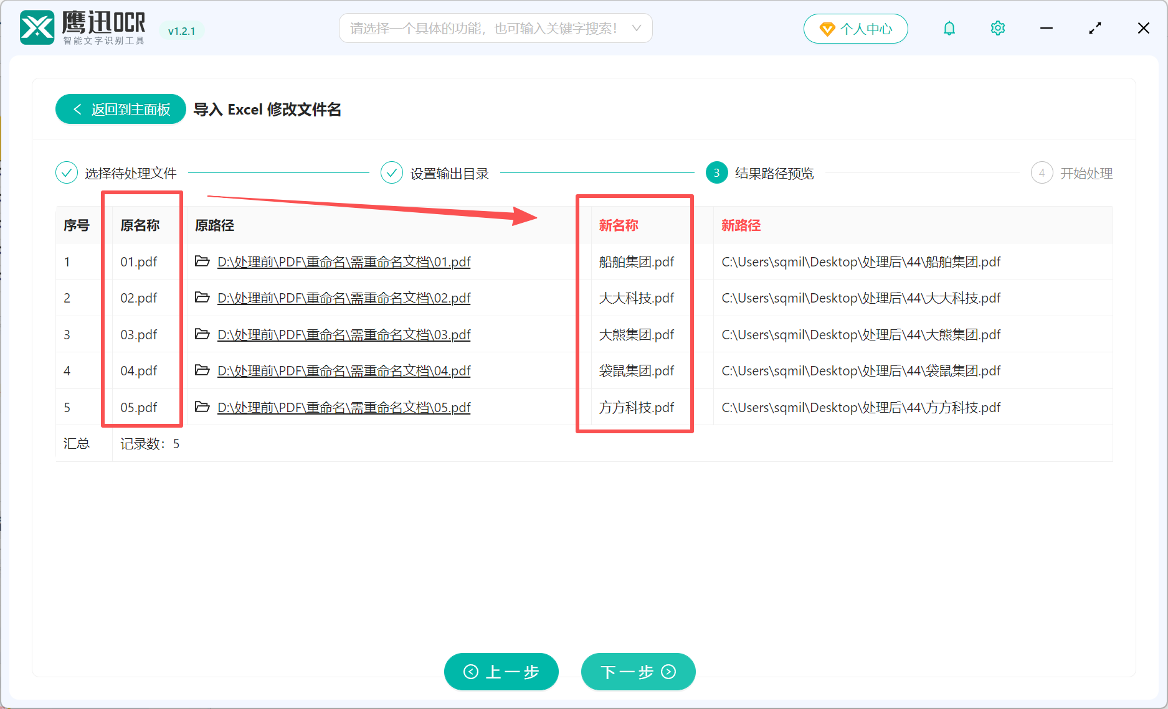This screenshot has height=709, width=1168.
Task: Open the settings gear icon
Action: coord(997,28)
